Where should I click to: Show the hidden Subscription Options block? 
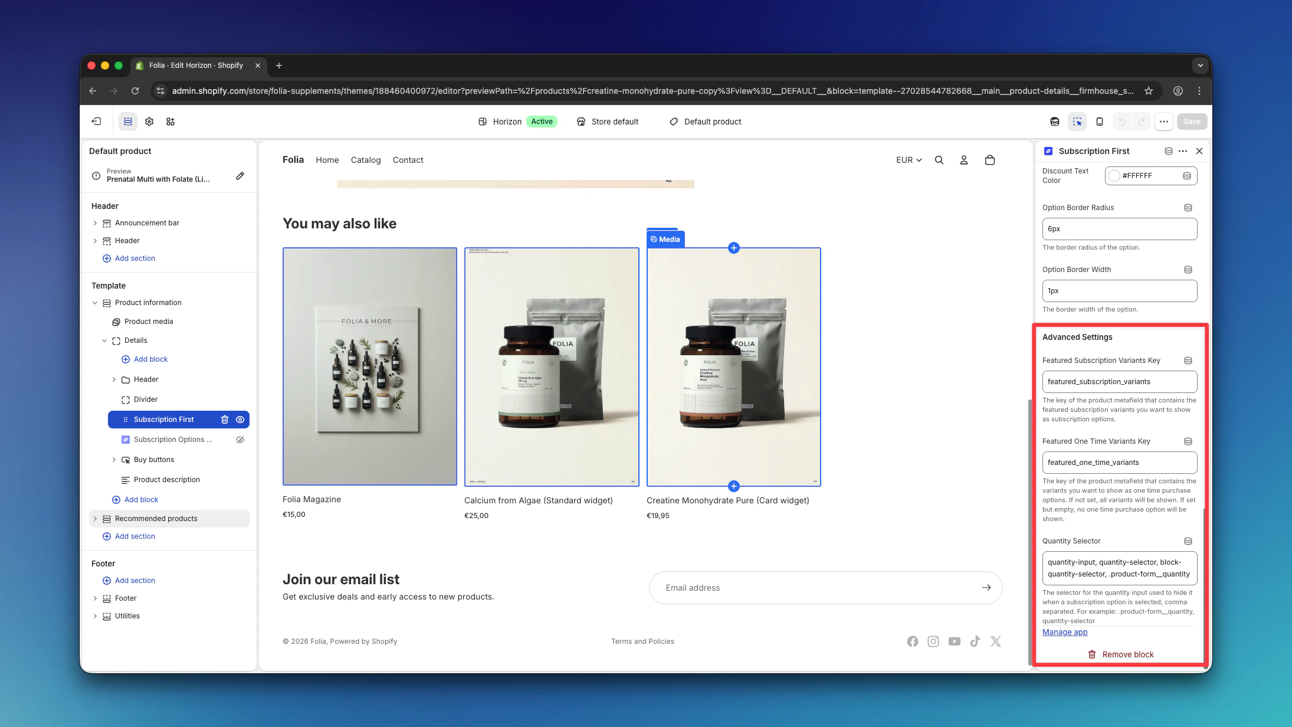pos(240,440)
